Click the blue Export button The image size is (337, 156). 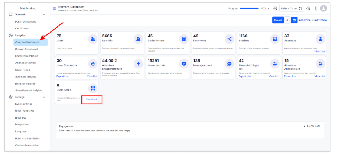point(278,20)
